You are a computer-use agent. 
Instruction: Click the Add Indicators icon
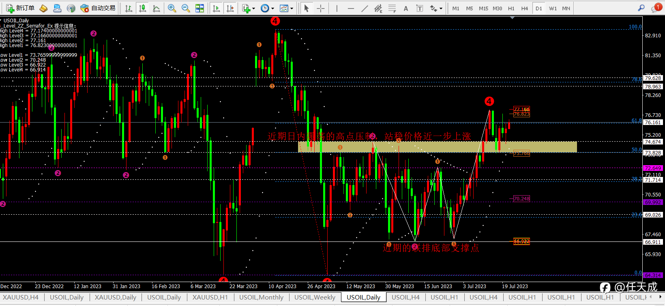[x=246, y=8]
